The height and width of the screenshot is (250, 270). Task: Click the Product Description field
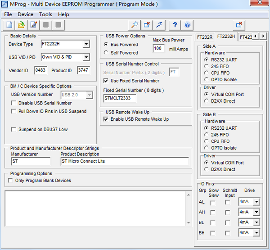pos(125,161)
